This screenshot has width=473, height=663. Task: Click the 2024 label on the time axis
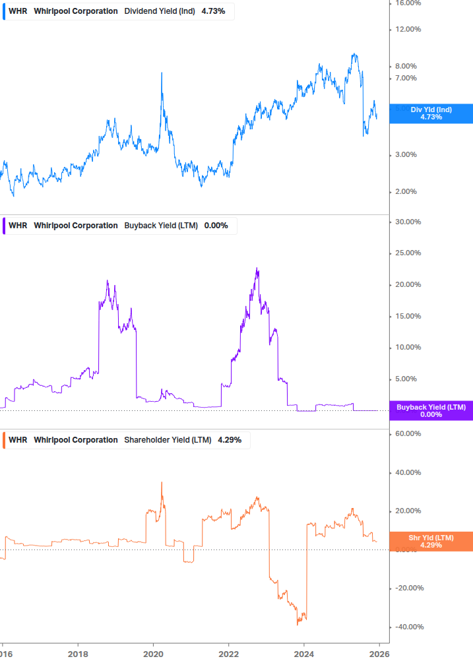(304, 654)
